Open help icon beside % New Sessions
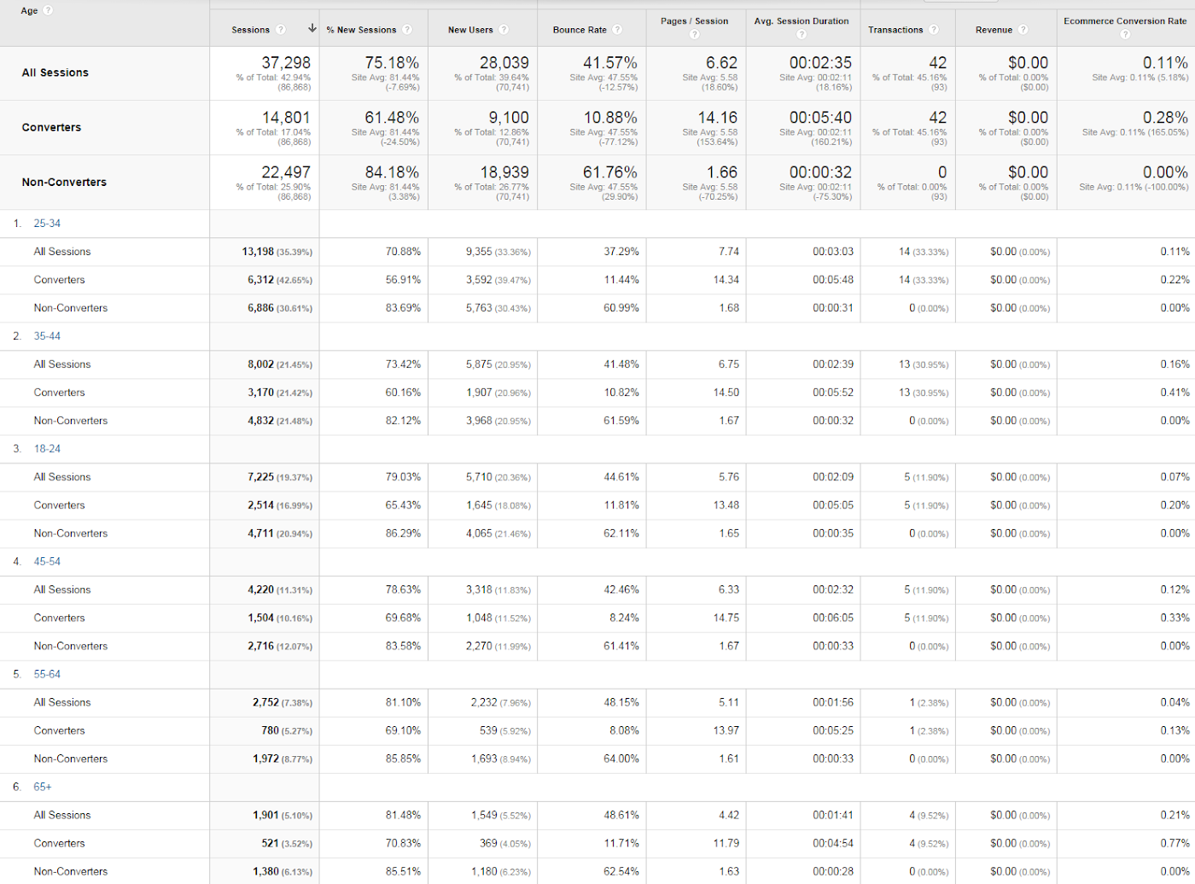Viewport: 1195px width, 884px height. tap(407, 30)
